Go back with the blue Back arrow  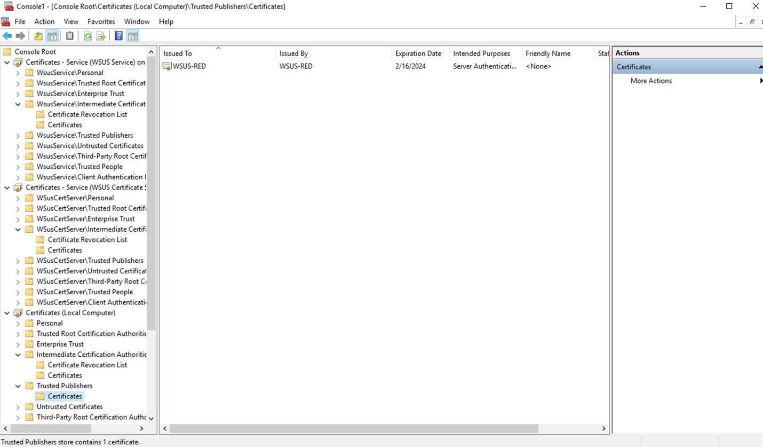[7, 36]
